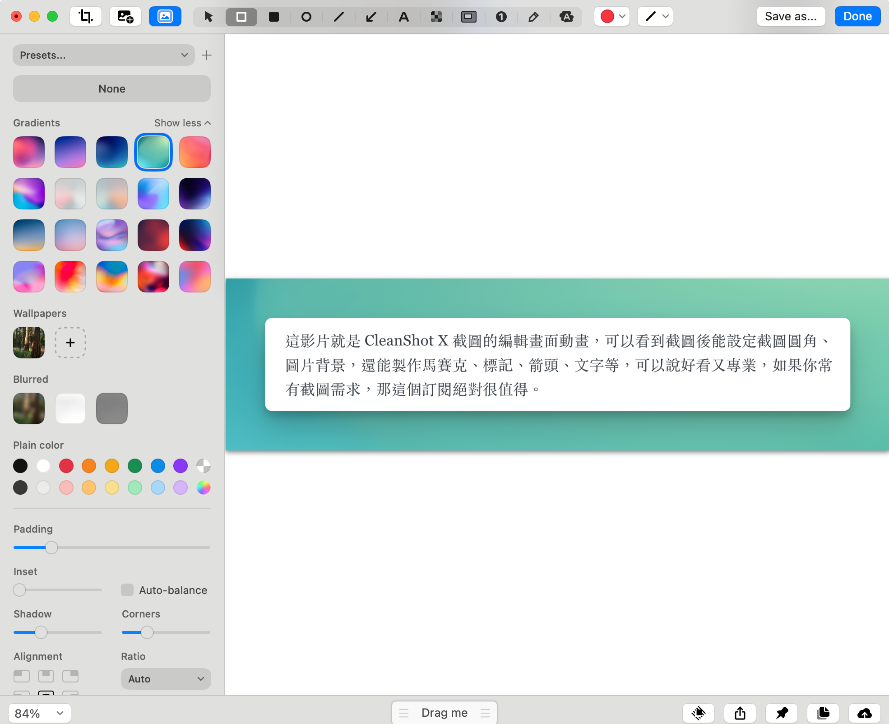
Task: Select the pink-purple first gradient swatch
Action: pos(29,152)
